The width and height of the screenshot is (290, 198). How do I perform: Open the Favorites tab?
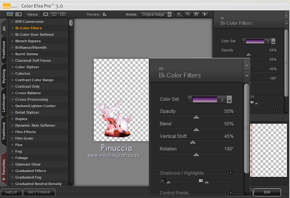coord(4,166)
